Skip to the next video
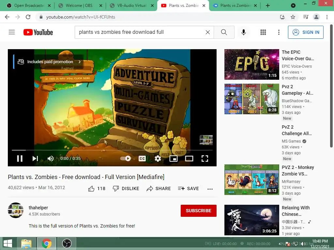The height and width of the screenshot is (250, 334). 35,159
